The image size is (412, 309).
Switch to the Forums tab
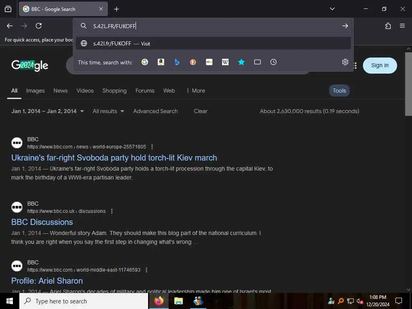(145, 91)
